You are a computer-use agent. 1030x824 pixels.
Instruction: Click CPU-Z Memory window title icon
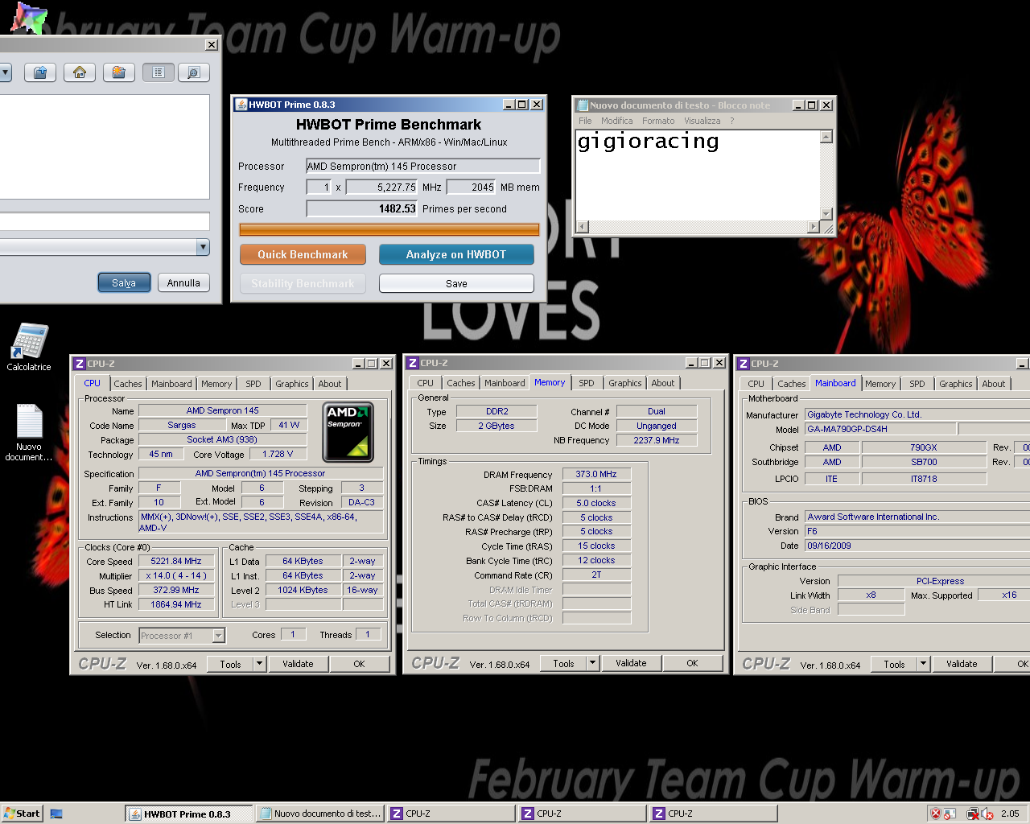(412, 363)
